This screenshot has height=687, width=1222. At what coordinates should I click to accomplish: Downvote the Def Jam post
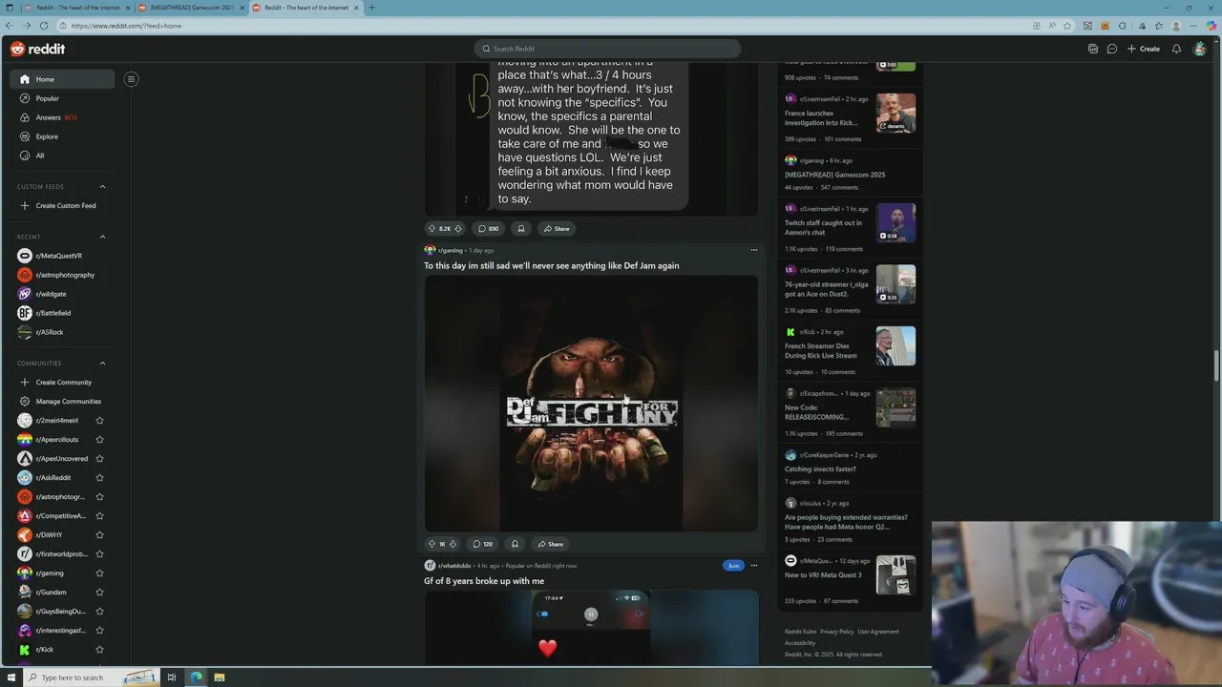453,544
